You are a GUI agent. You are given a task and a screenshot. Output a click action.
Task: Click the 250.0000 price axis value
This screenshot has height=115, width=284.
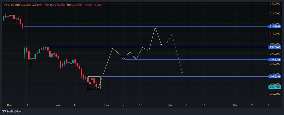[x=275, y=94]
